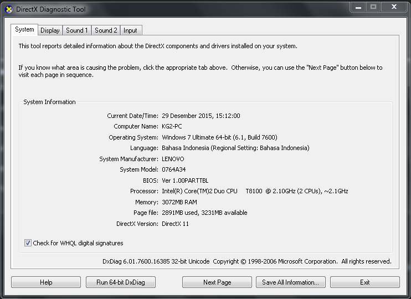Viewport: 411px width, 299px height.
Task: Minimize the DirectX Diagnostic Tool window
Action: (357, 7)
